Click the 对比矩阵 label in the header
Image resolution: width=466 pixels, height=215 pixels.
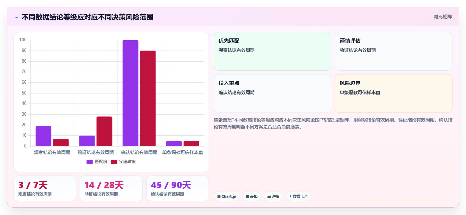[x=442, y=17]
